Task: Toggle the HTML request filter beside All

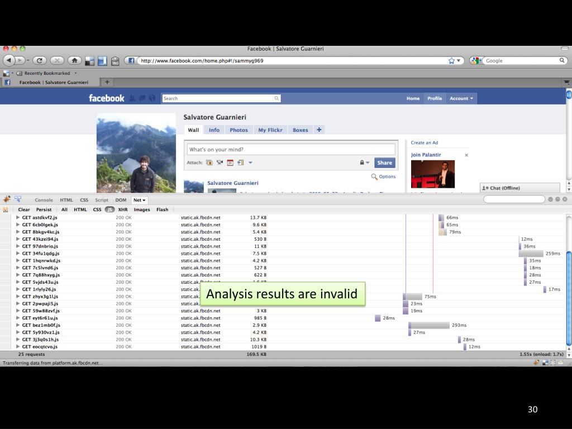Action: click(80, 210)
